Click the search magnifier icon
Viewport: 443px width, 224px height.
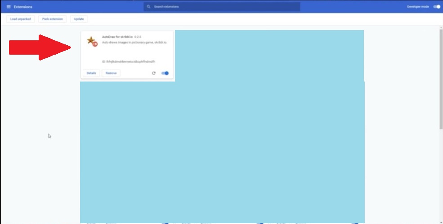(148, 6)
